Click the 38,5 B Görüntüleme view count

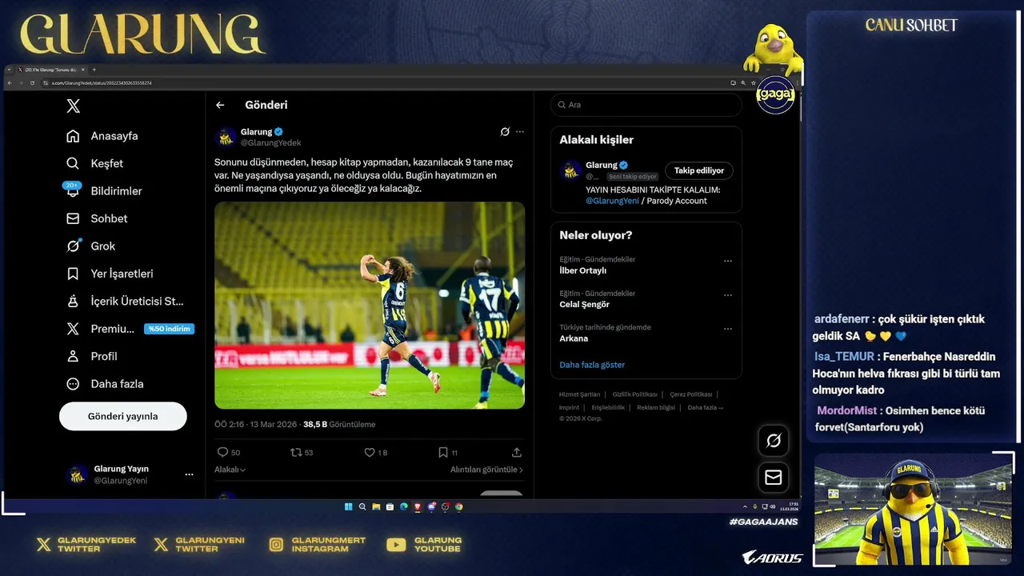(x=339, y=424)
